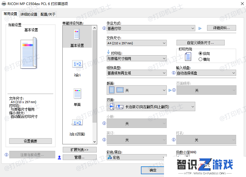246x177 pixels.
Task: Open the 装订 dropdown
Action: pos(137,140)
